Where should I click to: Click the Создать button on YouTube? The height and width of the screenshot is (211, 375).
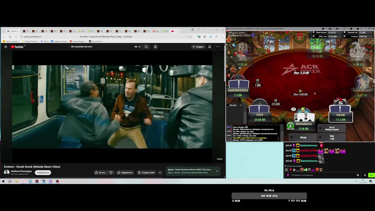198,47
